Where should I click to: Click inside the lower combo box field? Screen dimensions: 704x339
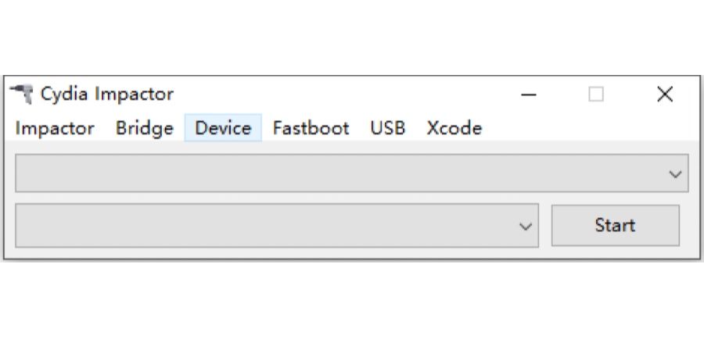point(277,225)
